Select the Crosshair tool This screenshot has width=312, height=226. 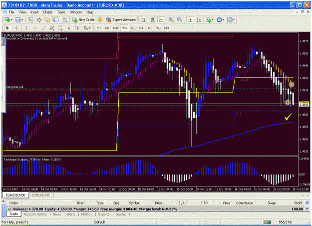[x=16, y=28]
